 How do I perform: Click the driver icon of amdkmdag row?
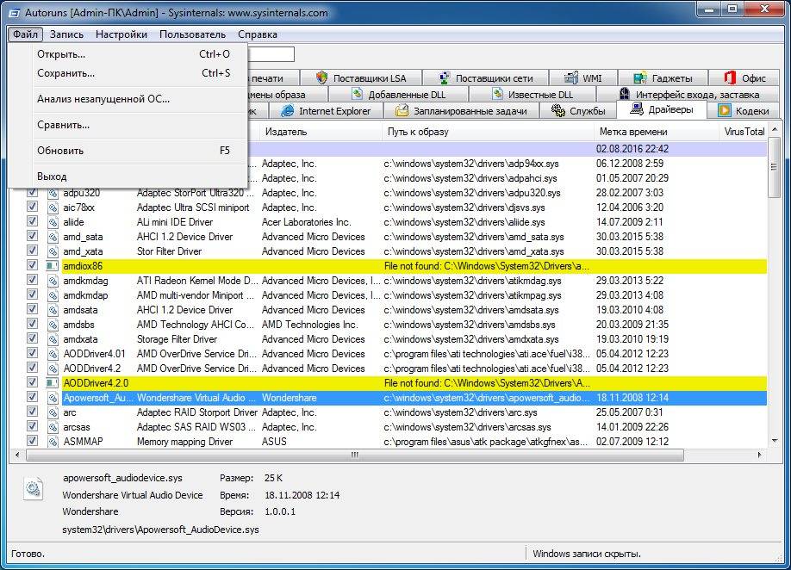(53, 281)
